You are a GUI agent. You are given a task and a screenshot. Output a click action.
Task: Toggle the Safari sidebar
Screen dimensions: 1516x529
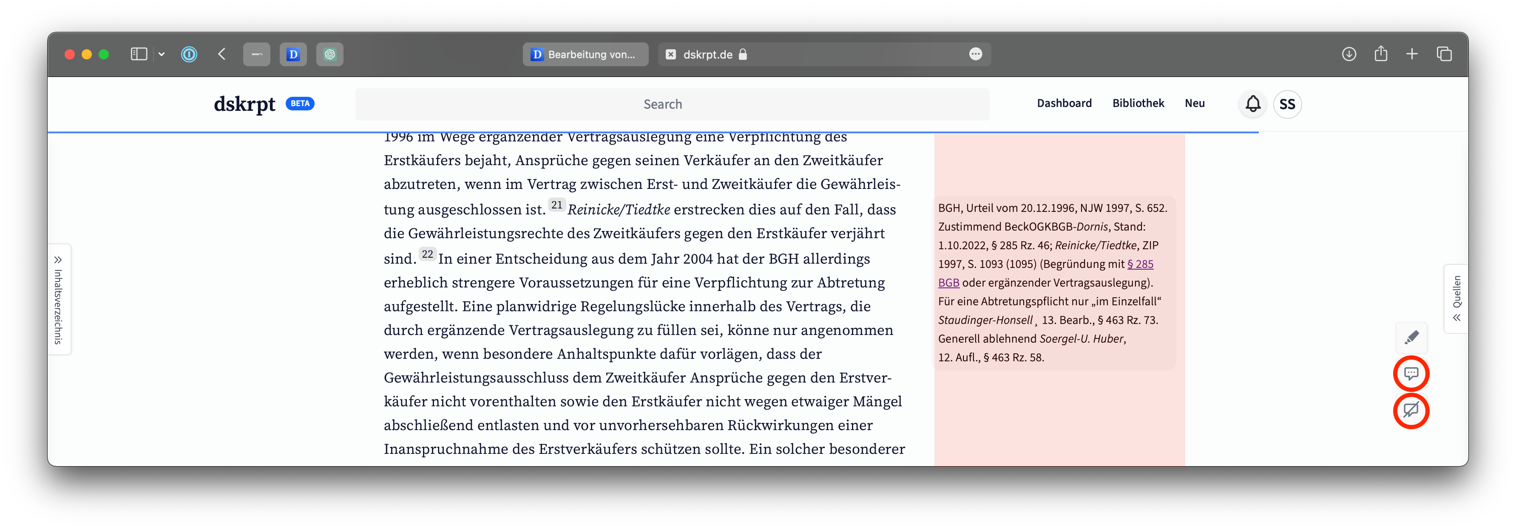[x=139, y=54]
